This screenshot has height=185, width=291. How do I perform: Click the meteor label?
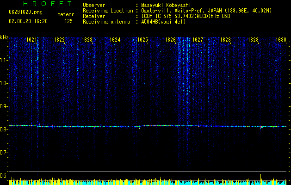(66, 14)
